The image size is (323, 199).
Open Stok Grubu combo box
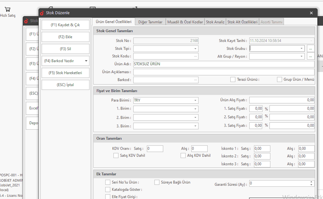click(301, 49)
